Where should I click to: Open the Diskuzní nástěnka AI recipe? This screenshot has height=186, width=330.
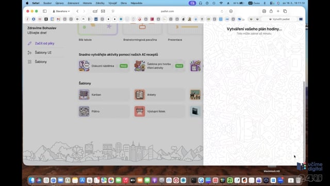[104, 66]
